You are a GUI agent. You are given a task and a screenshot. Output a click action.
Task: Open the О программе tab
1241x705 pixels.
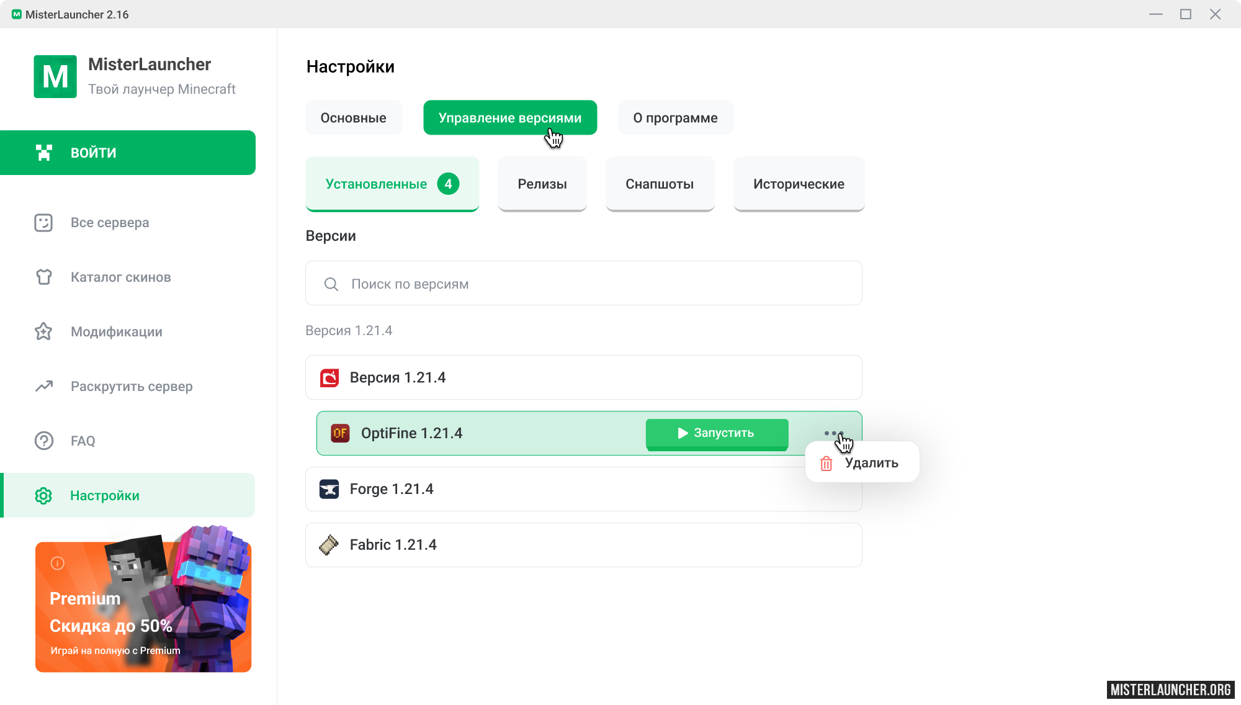pos(676,117)
